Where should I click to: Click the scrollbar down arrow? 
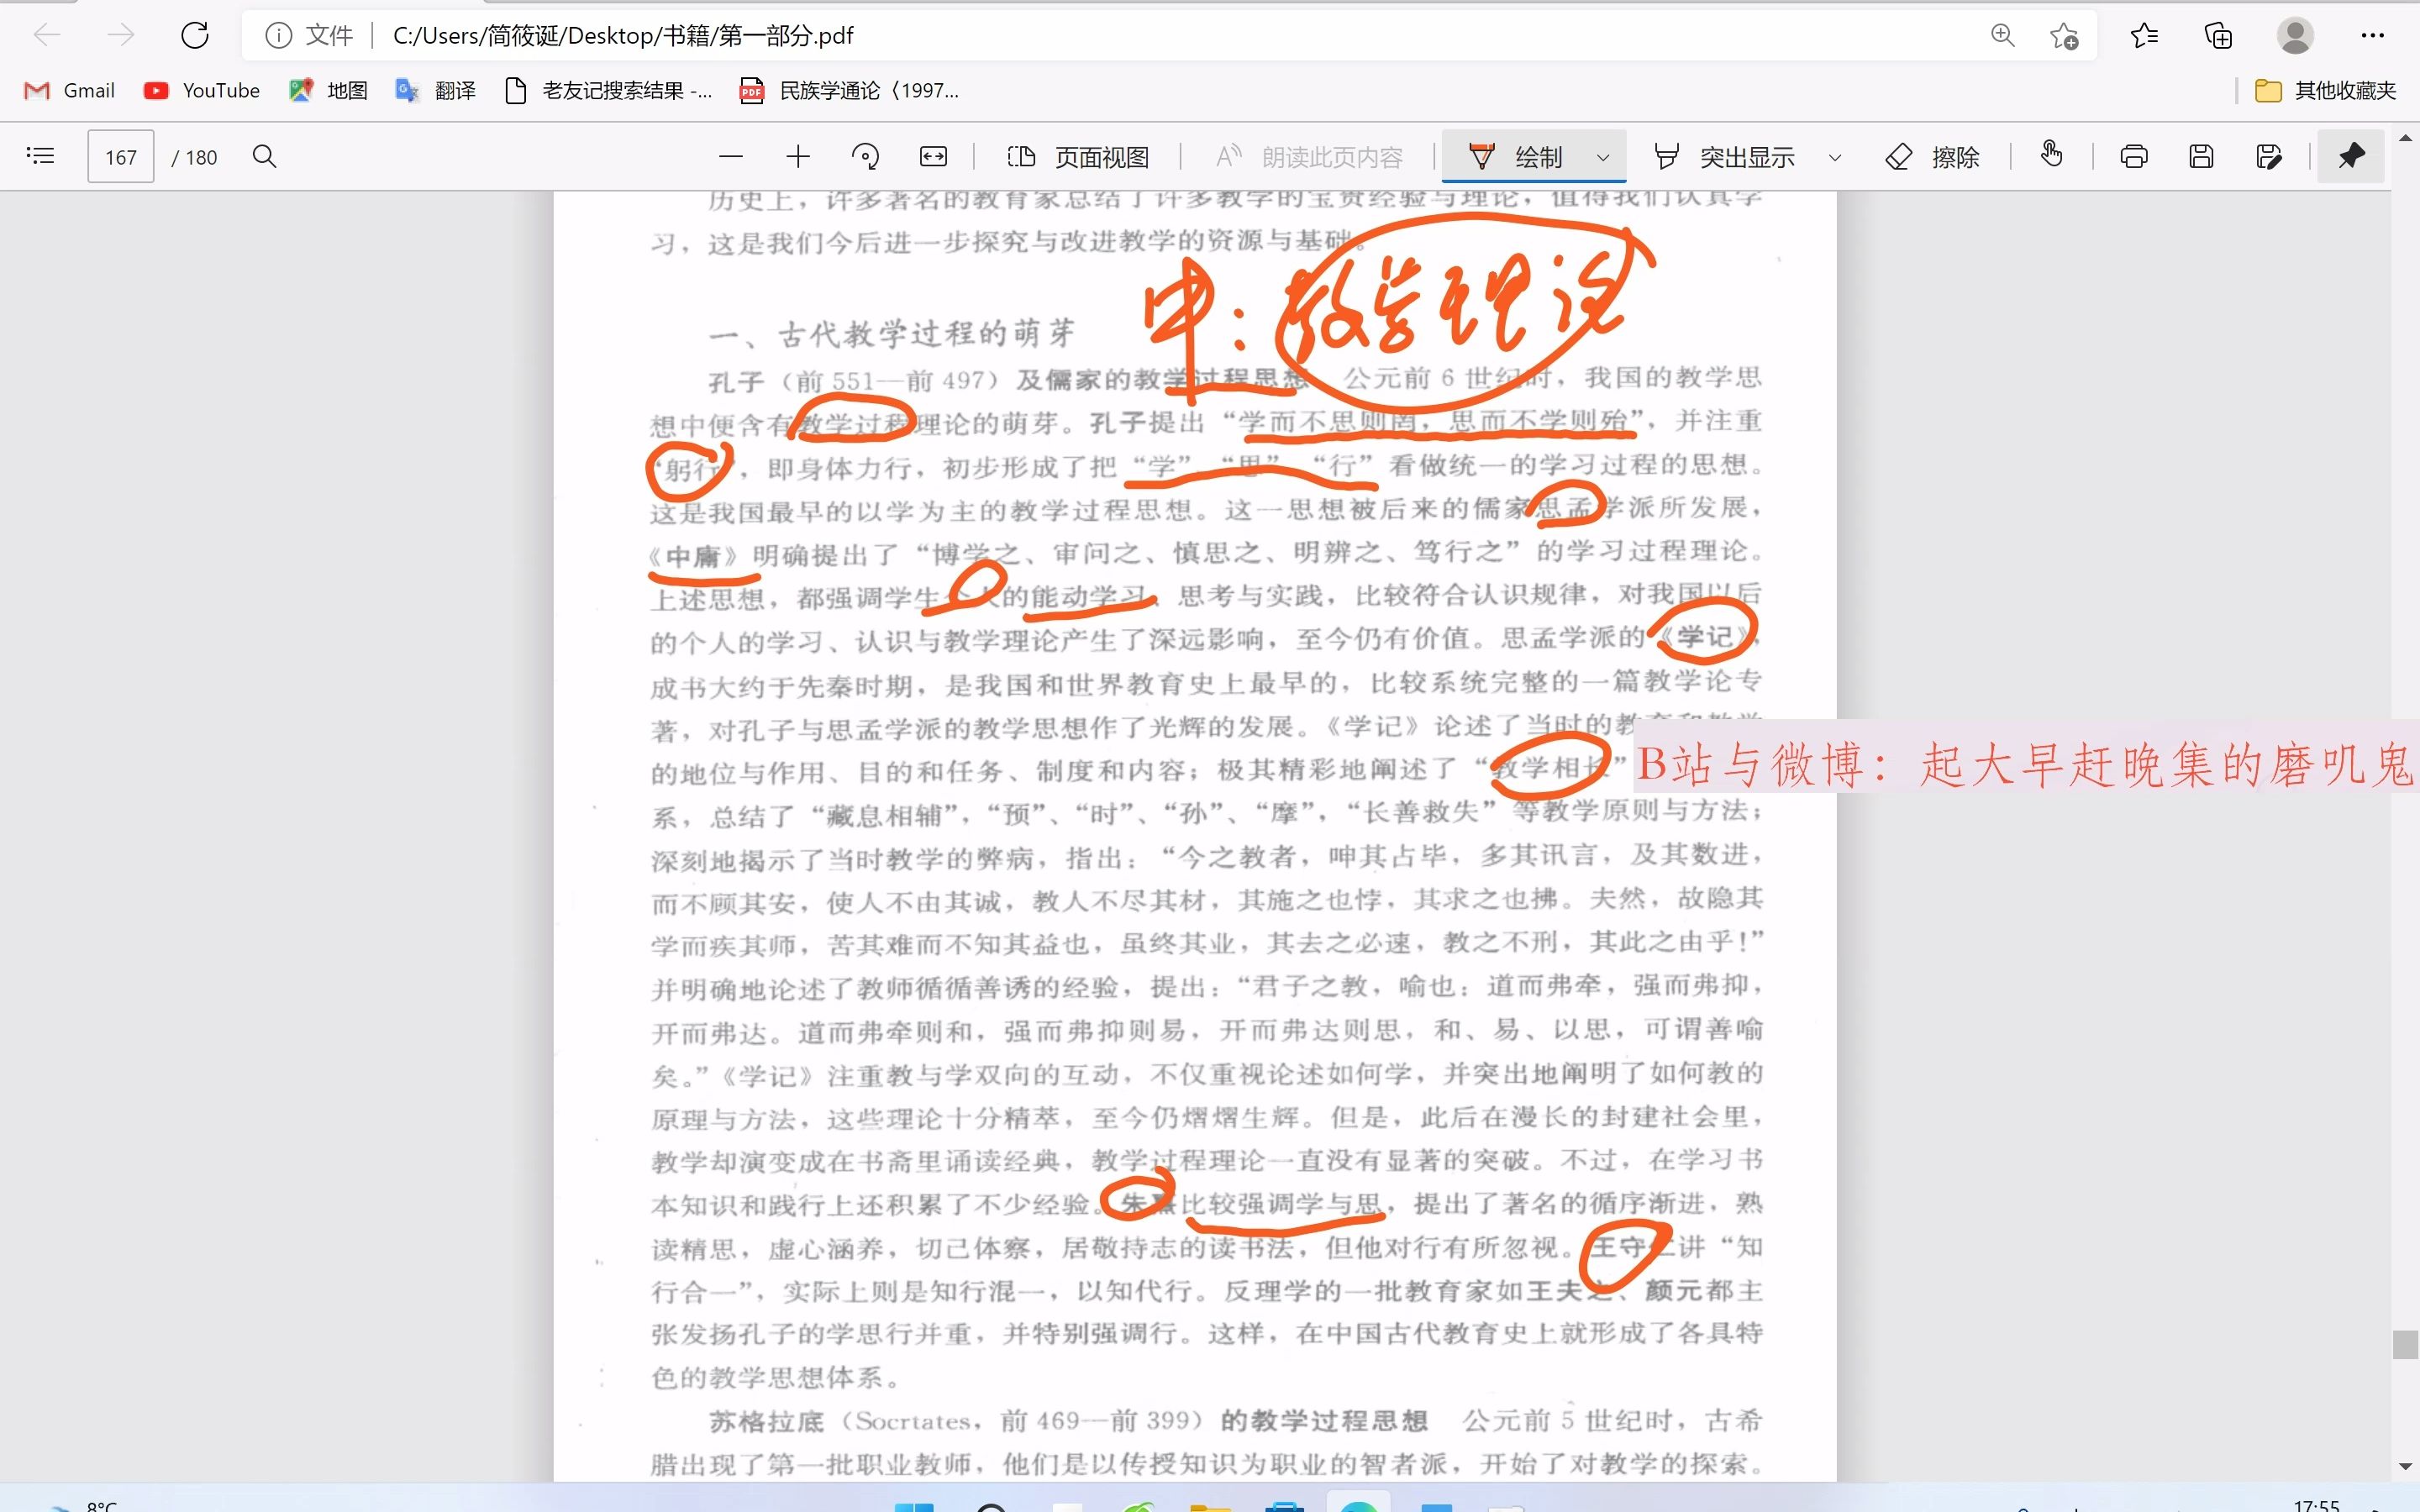pyautogui.click(x=2405, y=1467)
